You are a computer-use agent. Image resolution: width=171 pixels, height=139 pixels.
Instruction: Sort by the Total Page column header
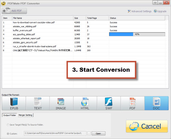pos(97,18)
